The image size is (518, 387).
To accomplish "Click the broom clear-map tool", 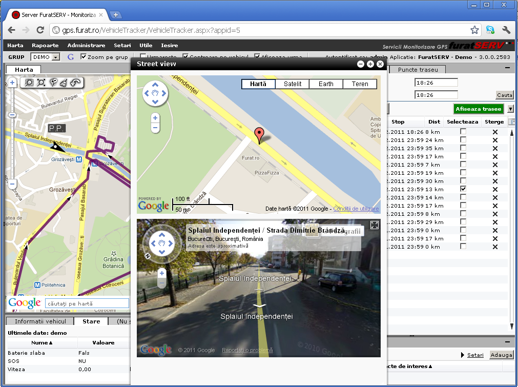I will pos(64,83).
